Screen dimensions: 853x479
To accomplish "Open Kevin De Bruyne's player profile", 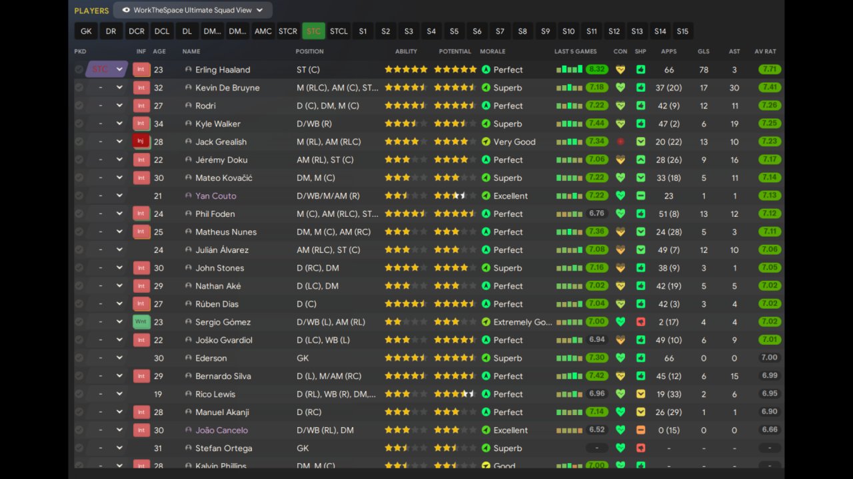I will (x=227, y=88).
